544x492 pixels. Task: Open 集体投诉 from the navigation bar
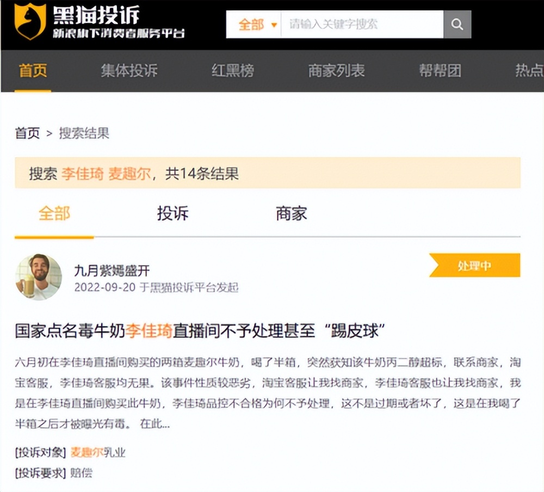point(128,71)
